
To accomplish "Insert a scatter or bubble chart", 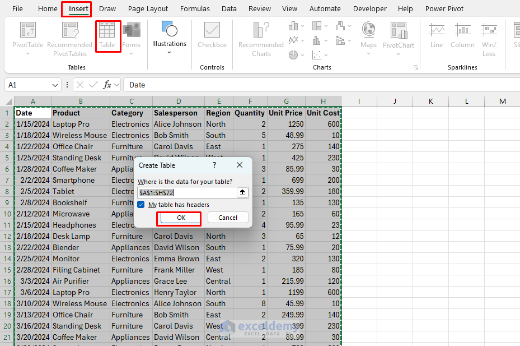I will (317, 54).
